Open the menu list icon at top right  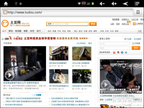[137, 3]
